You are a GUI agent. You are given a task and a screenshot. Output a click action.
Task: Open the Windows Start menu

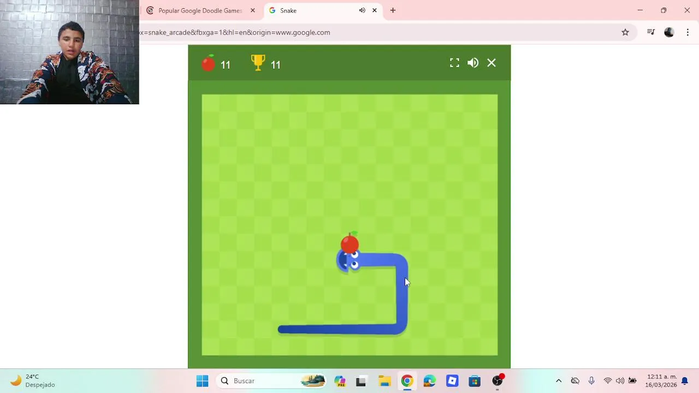click(x=202, y=381)
